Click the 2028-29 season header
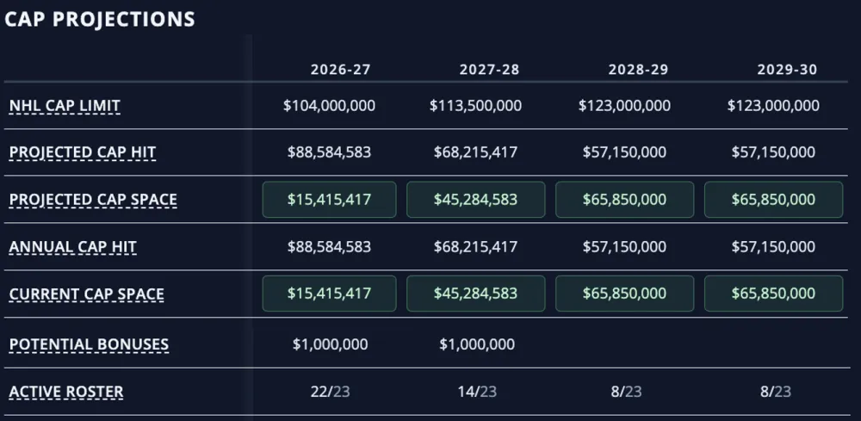The height and width of the screenshot is (421, 861). 638,70
